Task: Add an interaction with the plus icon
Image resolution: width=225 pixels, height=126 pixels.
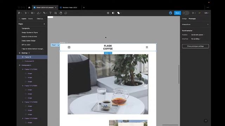Action: pos(208,24)
